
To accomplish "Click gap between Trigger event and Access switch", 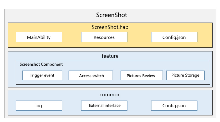I will point(65,75).
